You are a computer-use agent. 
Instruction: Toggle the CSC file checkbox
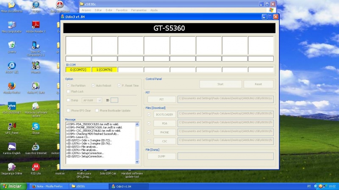pyautogui.click(x=149, y=141)
